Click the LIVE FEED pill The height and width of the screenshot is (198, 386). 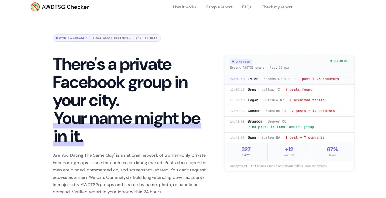click(x=241, y=62)
